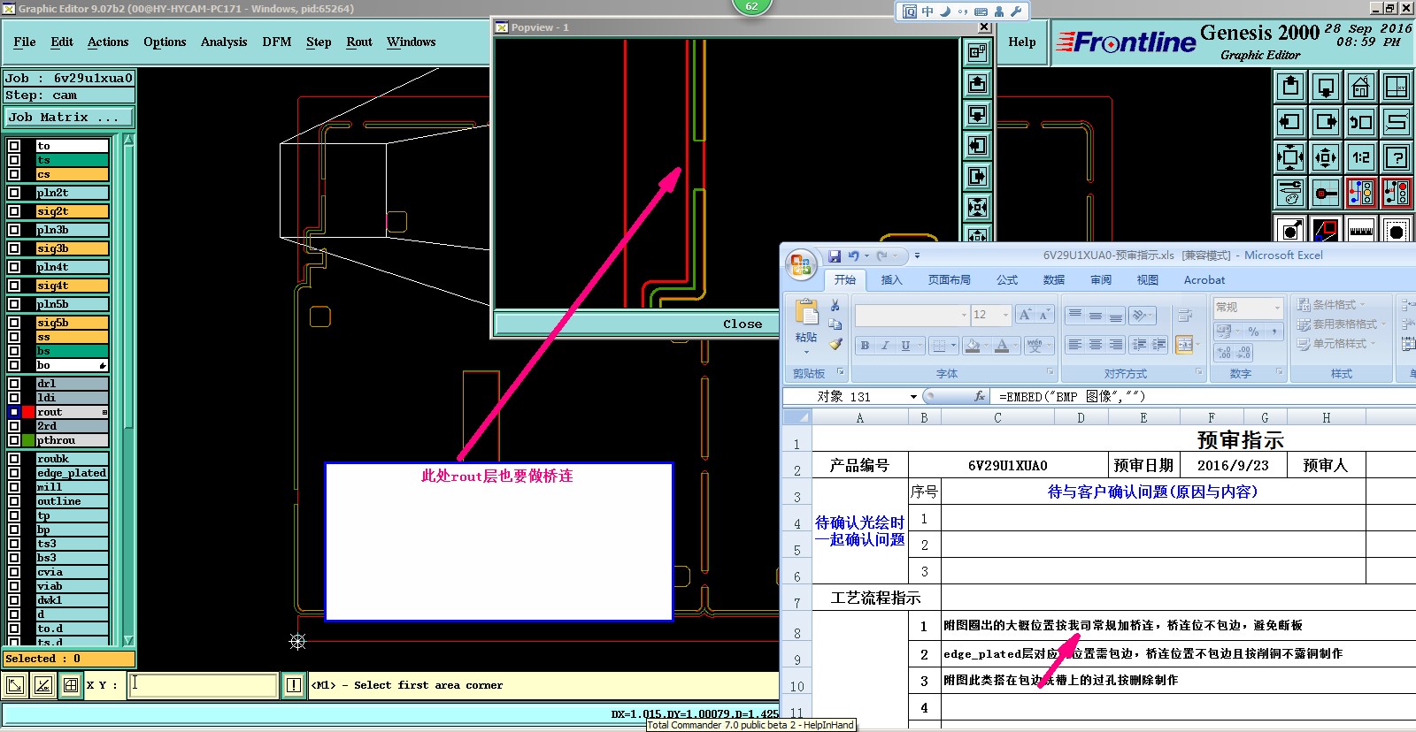Viewport: 1416px width, 732px height.
Task: Click the Excel format painter brush
Action: (x=835, y=345)
